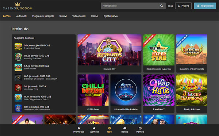Screen dimensions: 219x136
Task: Click 'G.L. je osvojio 7350 CA$' text
Action: [x=36, y=56]
